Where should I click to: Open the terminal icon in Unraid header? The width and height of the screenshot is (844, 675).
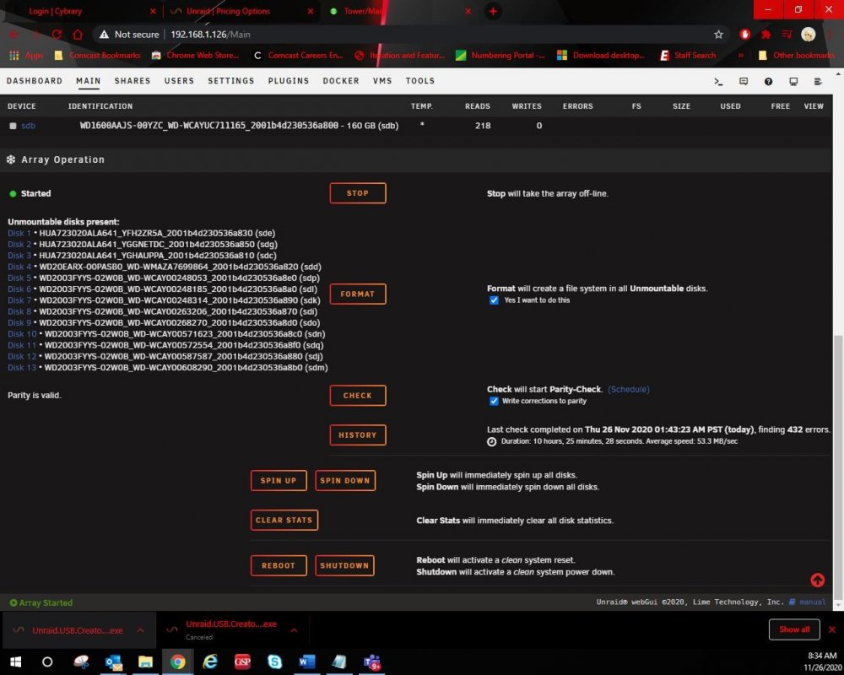tap(718, 81)
